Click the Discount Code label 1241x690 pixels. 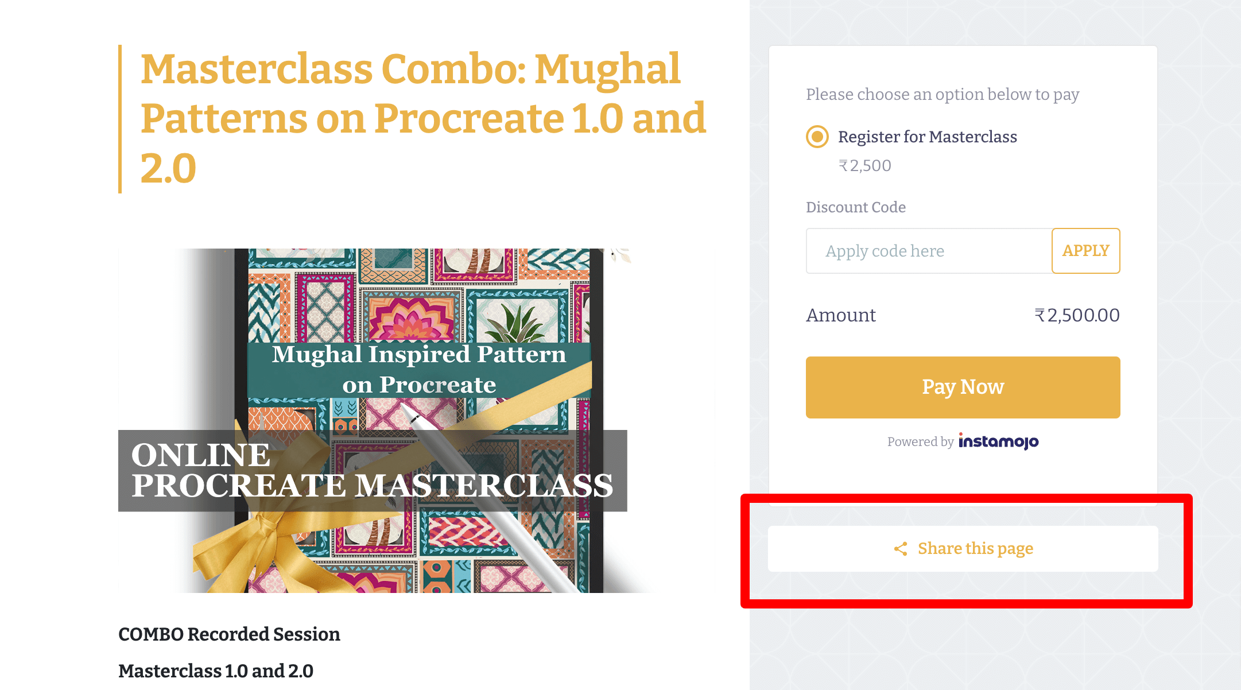(855, 207)
